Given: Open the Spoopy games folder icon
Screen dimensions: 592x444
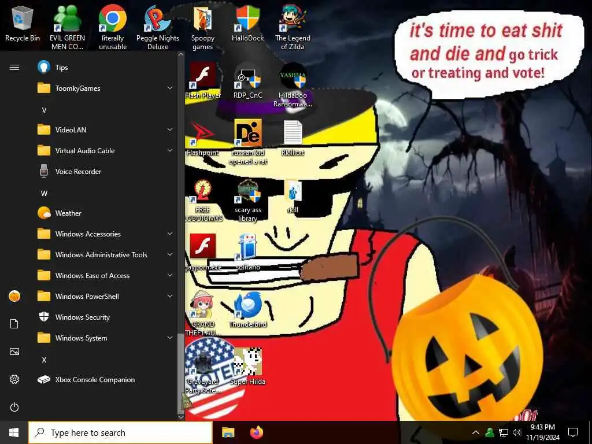Looking at the screenshot, I should tap(203, 27).
